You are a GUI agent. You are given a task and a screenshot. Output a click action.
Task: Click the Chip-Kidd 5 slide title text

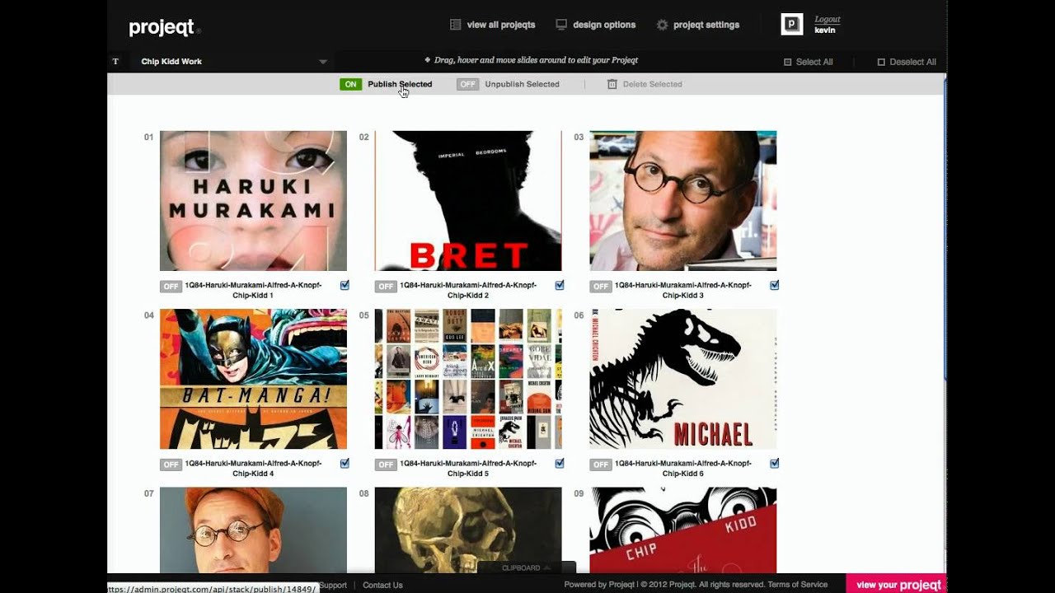tap(468, 468)
